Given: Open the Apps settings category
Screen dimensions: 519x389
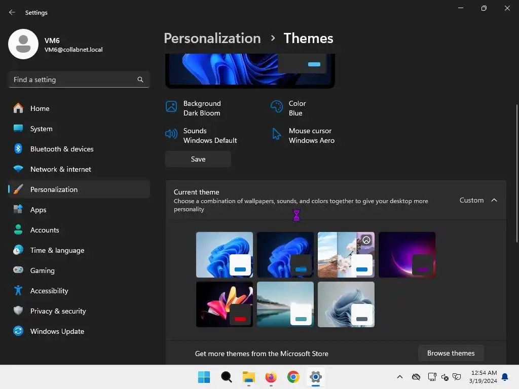Looking at the screenshot, I should 79,209.
